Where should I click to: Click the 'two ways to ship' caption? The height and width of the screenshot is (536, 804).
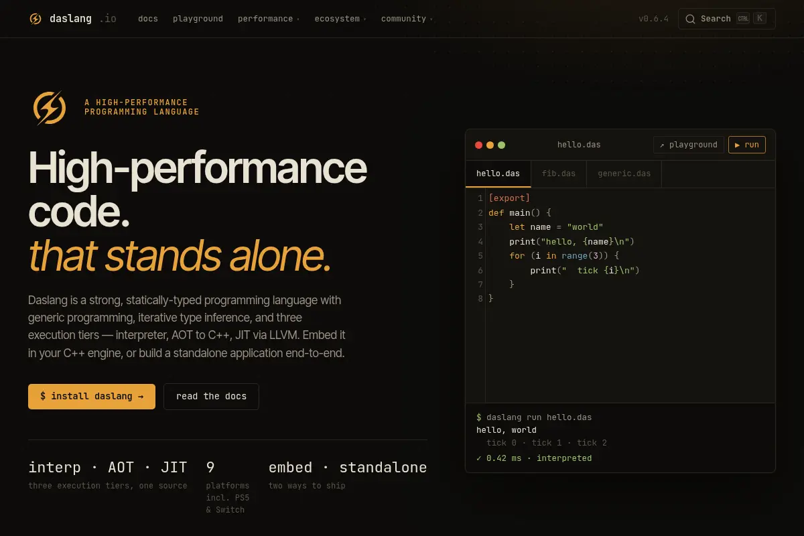(307, 486)
